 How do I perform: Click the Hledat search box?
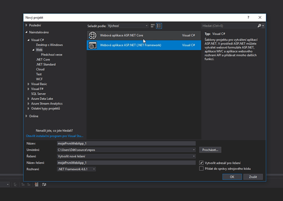229,26
